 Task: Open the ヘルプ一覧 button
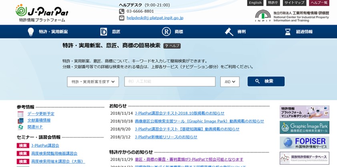(319, 3)
